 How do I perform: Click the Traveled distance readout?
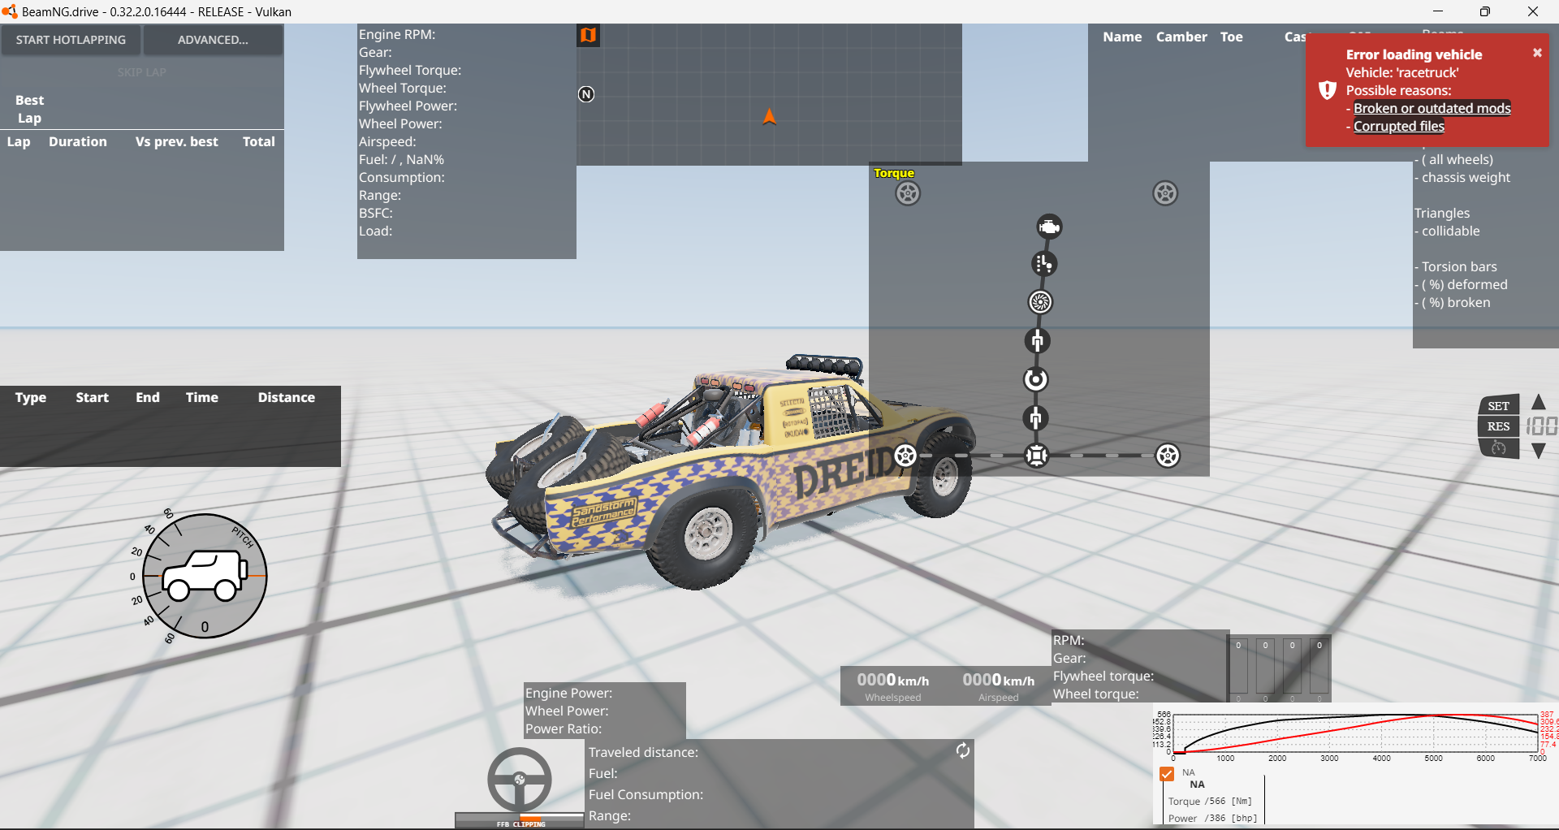(x=644, y=752)
